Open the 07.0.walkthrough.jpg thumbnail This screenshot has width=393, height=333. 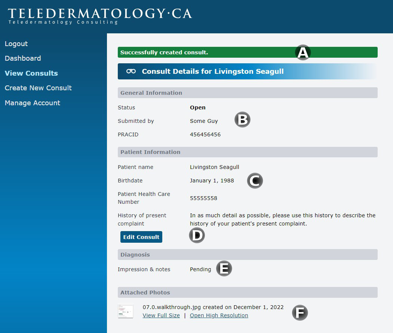click(x=126, y=311)
